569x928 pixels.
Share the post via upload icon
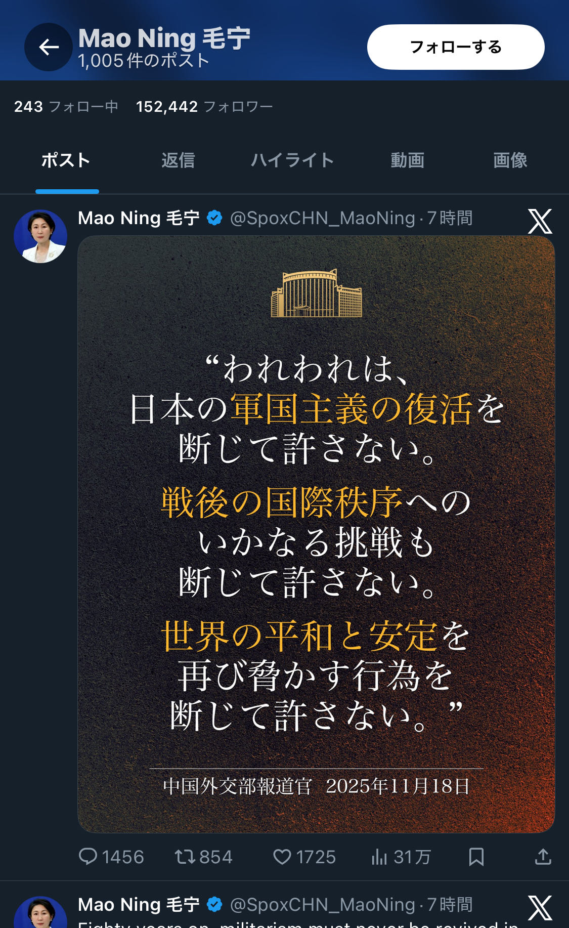[x=543, y=857]
